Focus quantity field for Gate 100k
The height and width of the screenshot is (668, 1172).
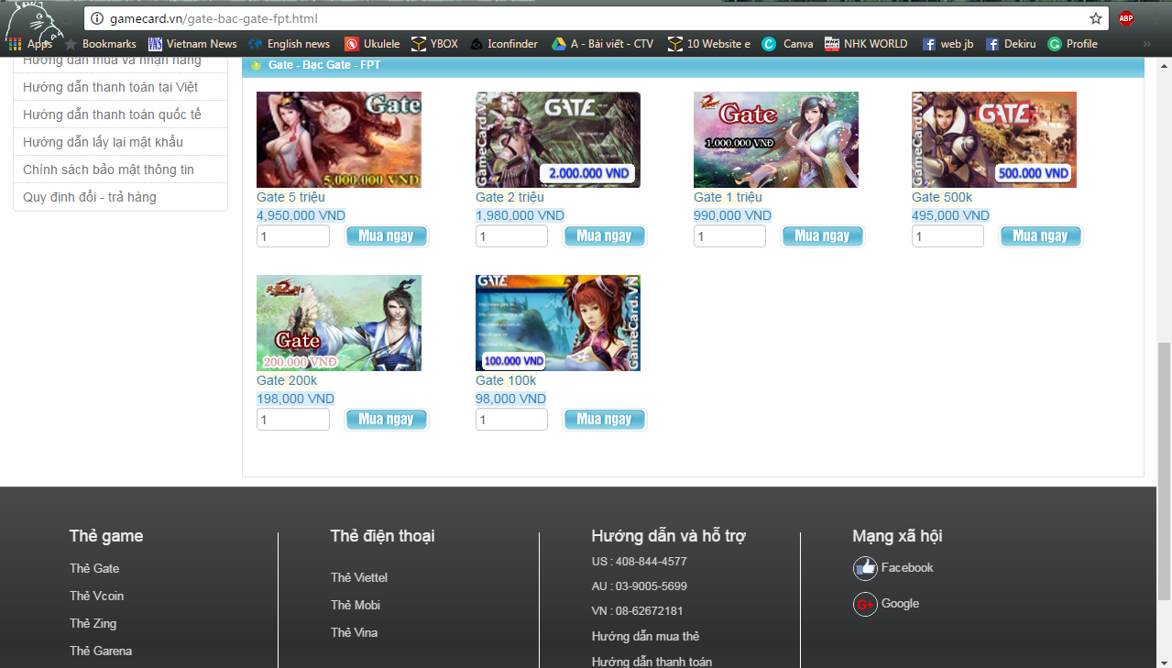click(511, 420)
